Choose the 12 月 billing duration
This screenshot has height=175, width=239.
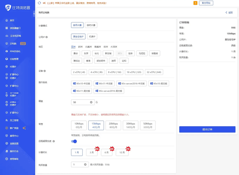point(122,152)
